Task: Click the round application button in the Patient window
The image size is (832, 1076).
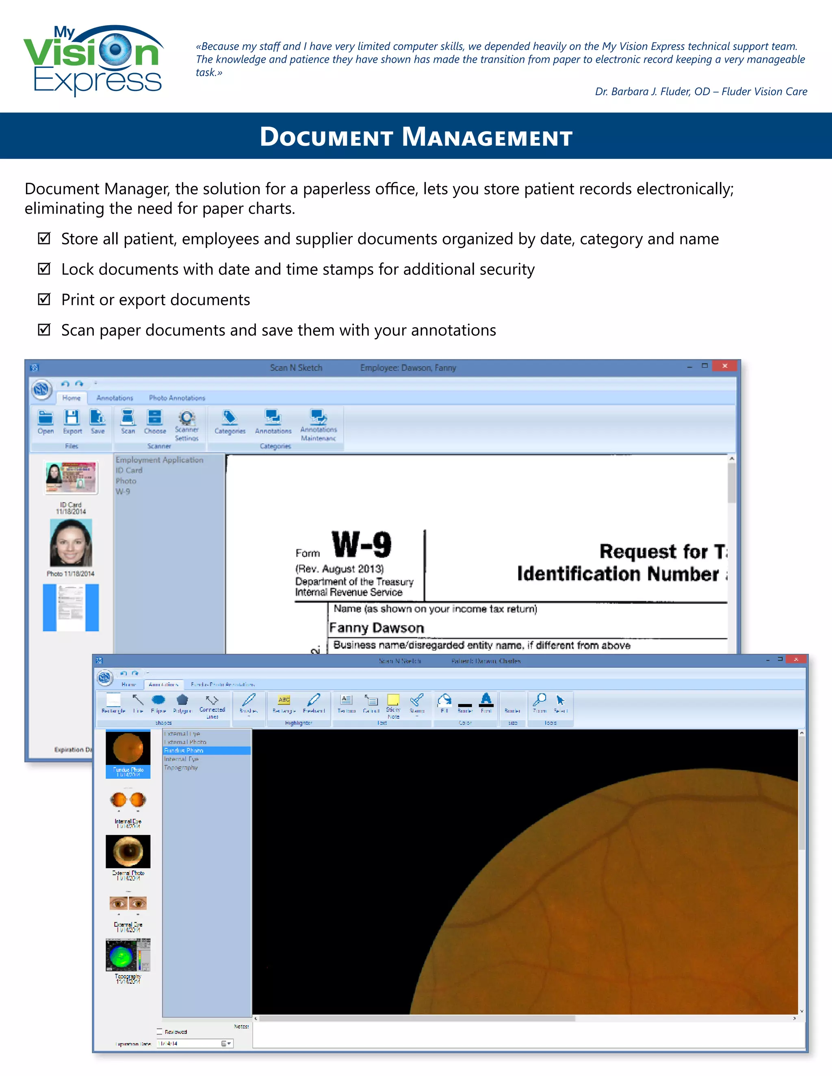Action: coord(104,678)
